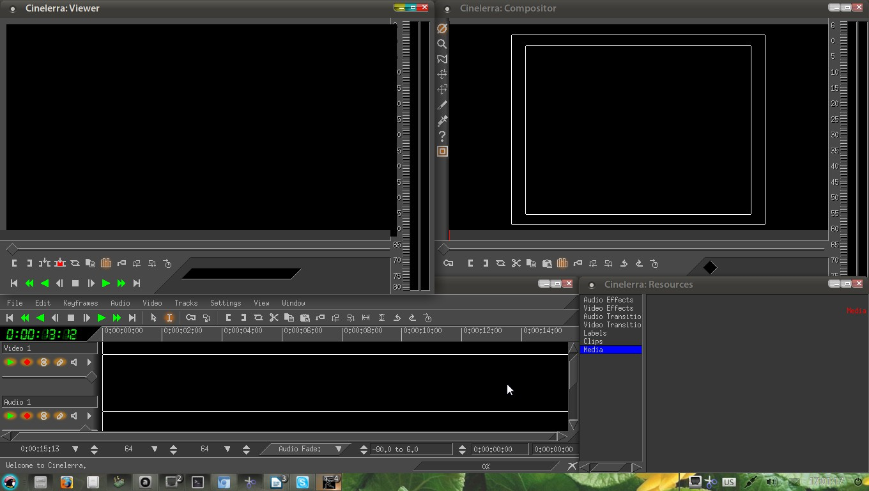The image size is (869, 491).
Task: Select Video Effects in Resources list
Action: [x=608, y=308]
